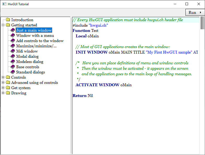Expand the Advanced using of controls node
The height and width of the screenshot is (155, 205).
pyautogui.click(x=3, y=83)
